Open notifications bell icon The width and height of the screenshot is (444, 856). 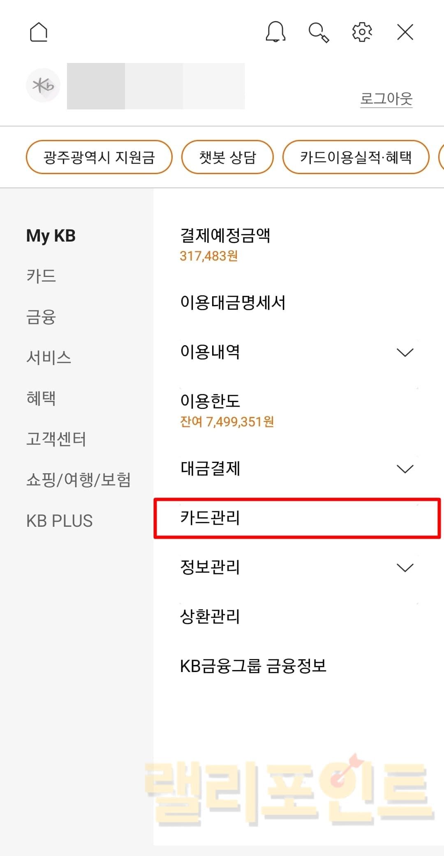[x=275, y=32]
